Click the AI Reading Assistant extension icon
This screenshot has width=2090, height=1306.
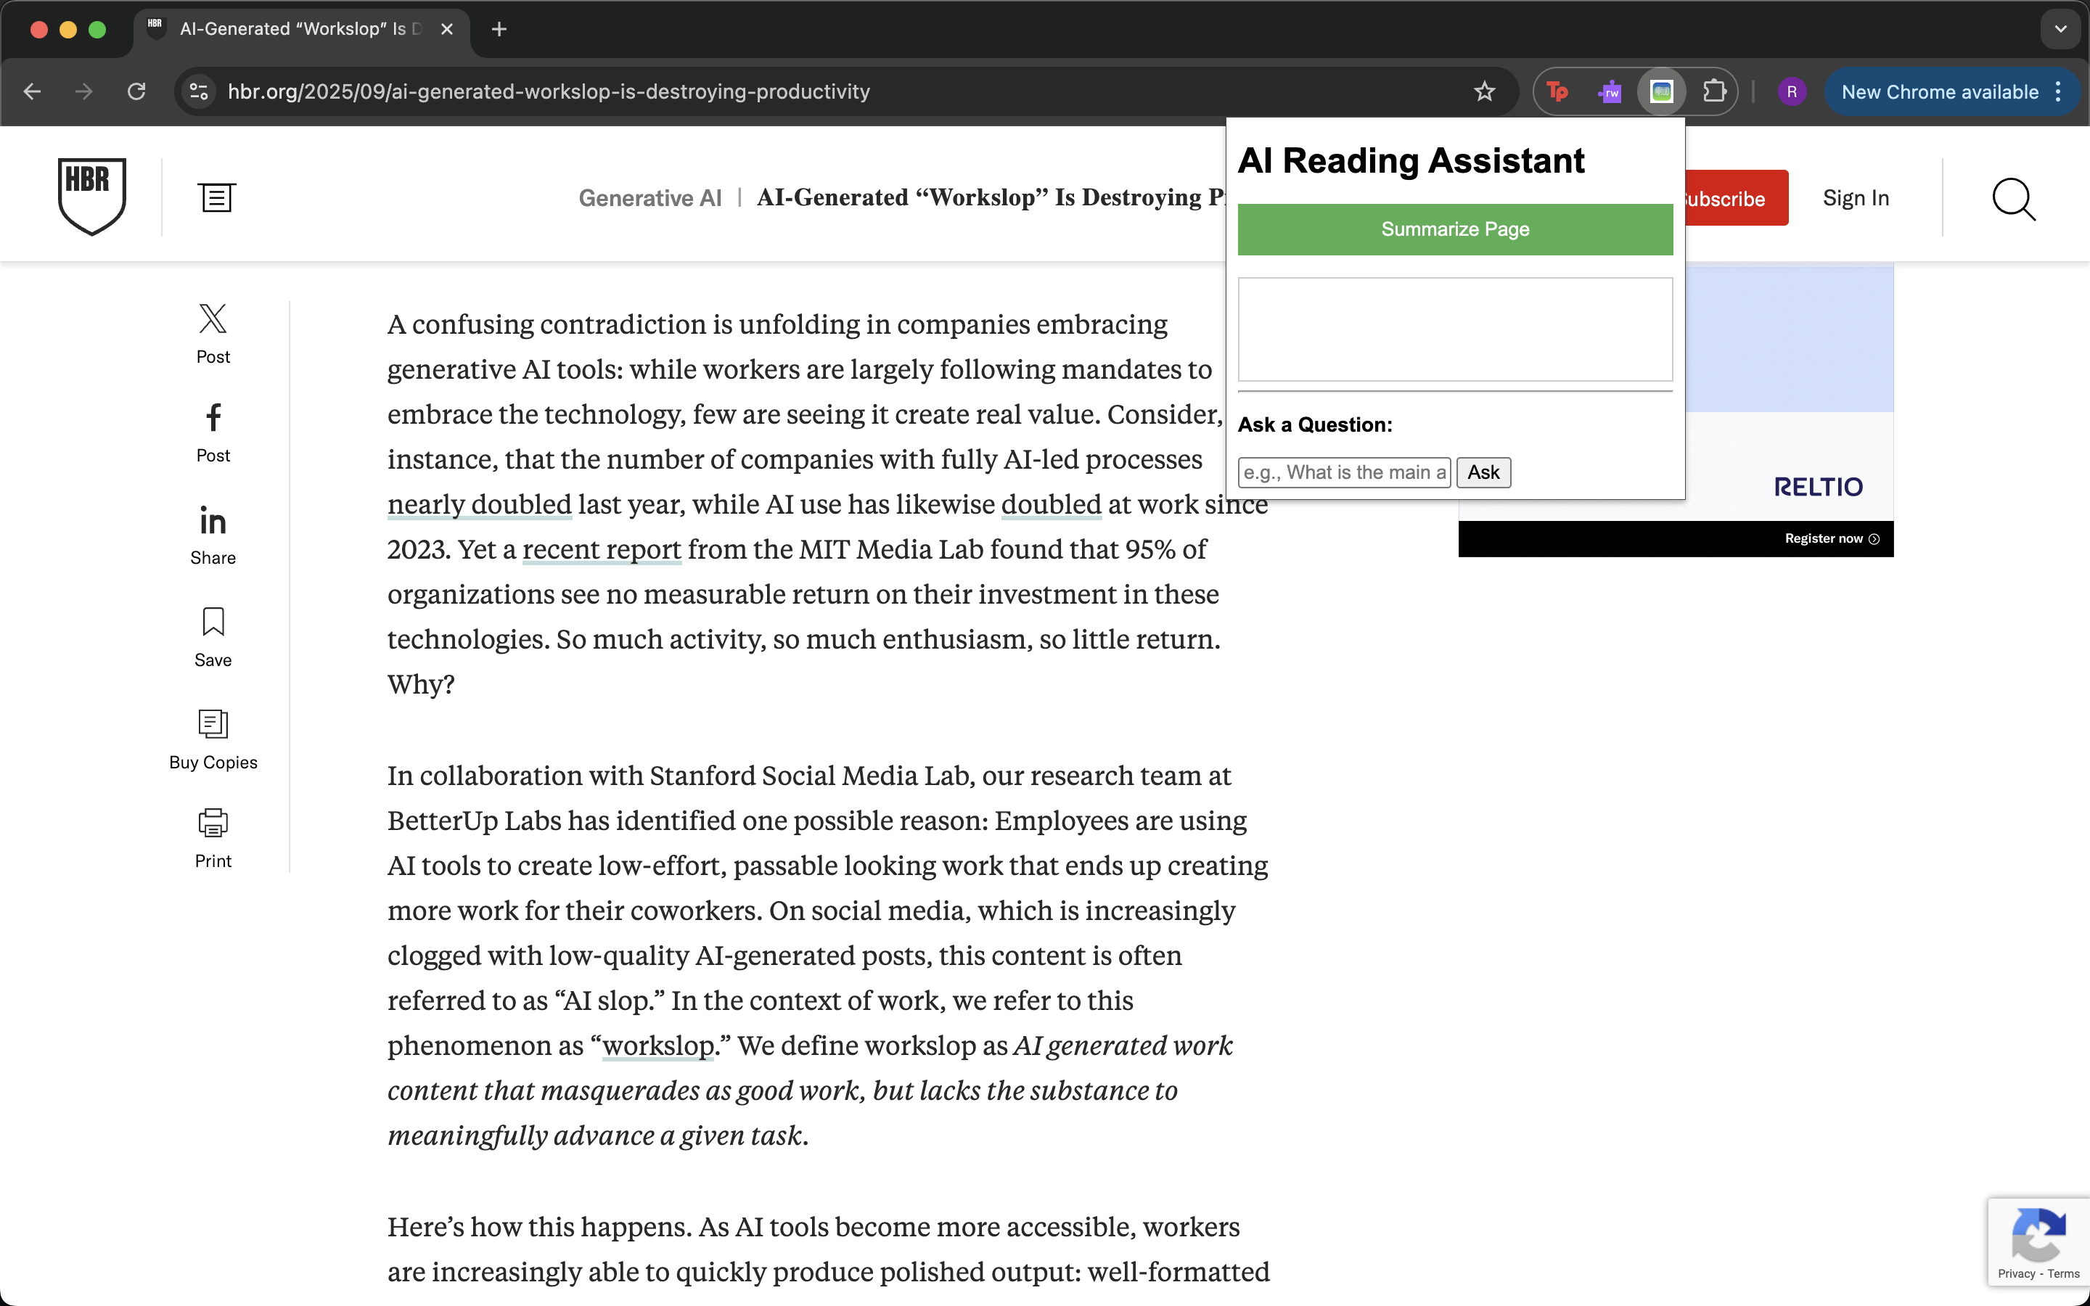[1661, 91]
